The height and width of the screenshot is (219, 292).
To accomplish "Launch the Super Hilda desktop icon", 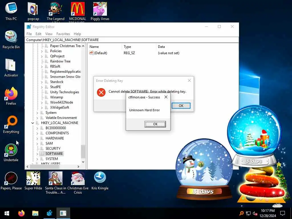I will point(33,181).
